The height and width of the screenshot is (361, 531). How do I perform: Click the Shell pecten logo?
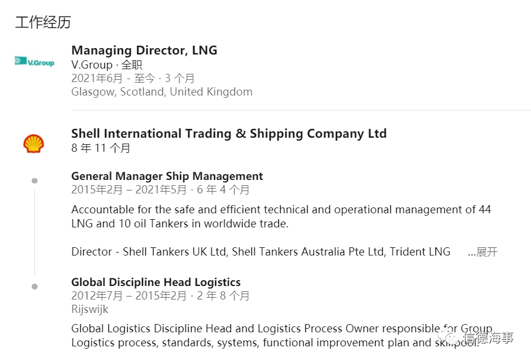point(33,144)
